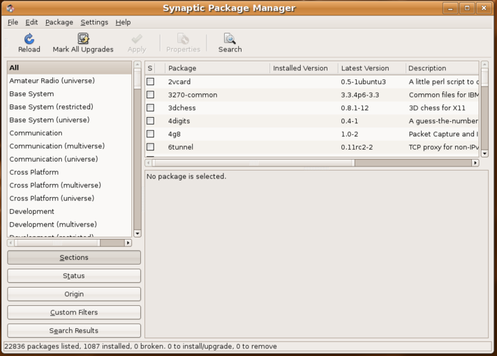Select the Development section
The image size is (497, 356).
[x=69, y=211]
